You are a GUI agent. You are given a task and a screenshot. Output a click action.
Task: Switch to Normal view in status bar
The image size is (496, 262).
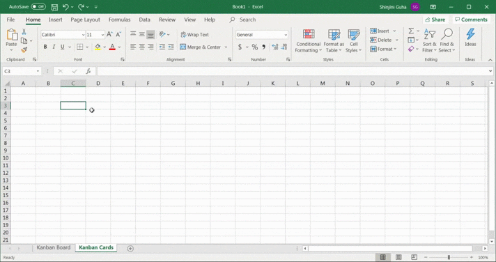point(382,257)
